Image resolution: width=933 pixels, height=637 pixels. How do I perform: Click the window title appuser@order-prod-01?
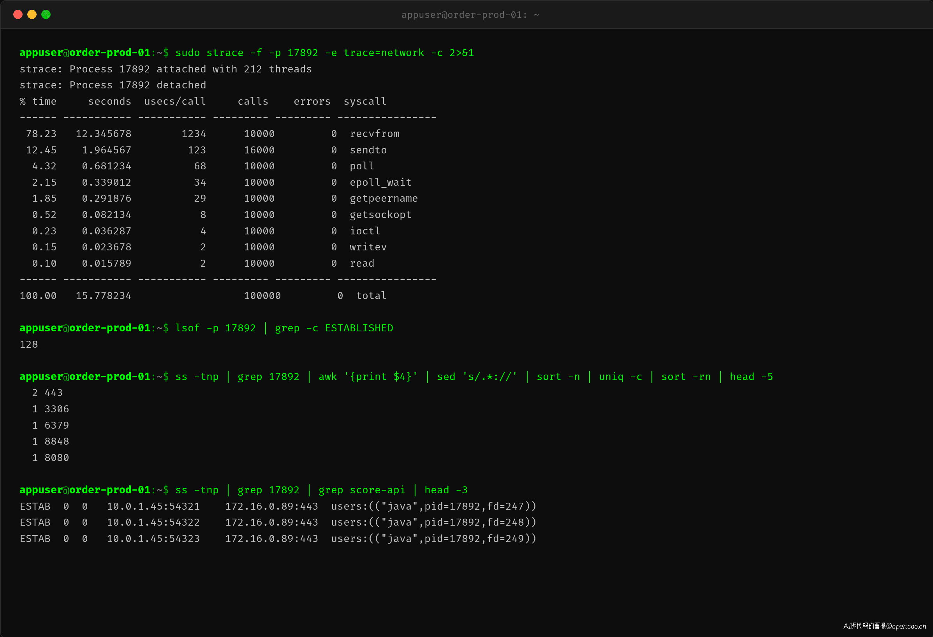point(470,15)
